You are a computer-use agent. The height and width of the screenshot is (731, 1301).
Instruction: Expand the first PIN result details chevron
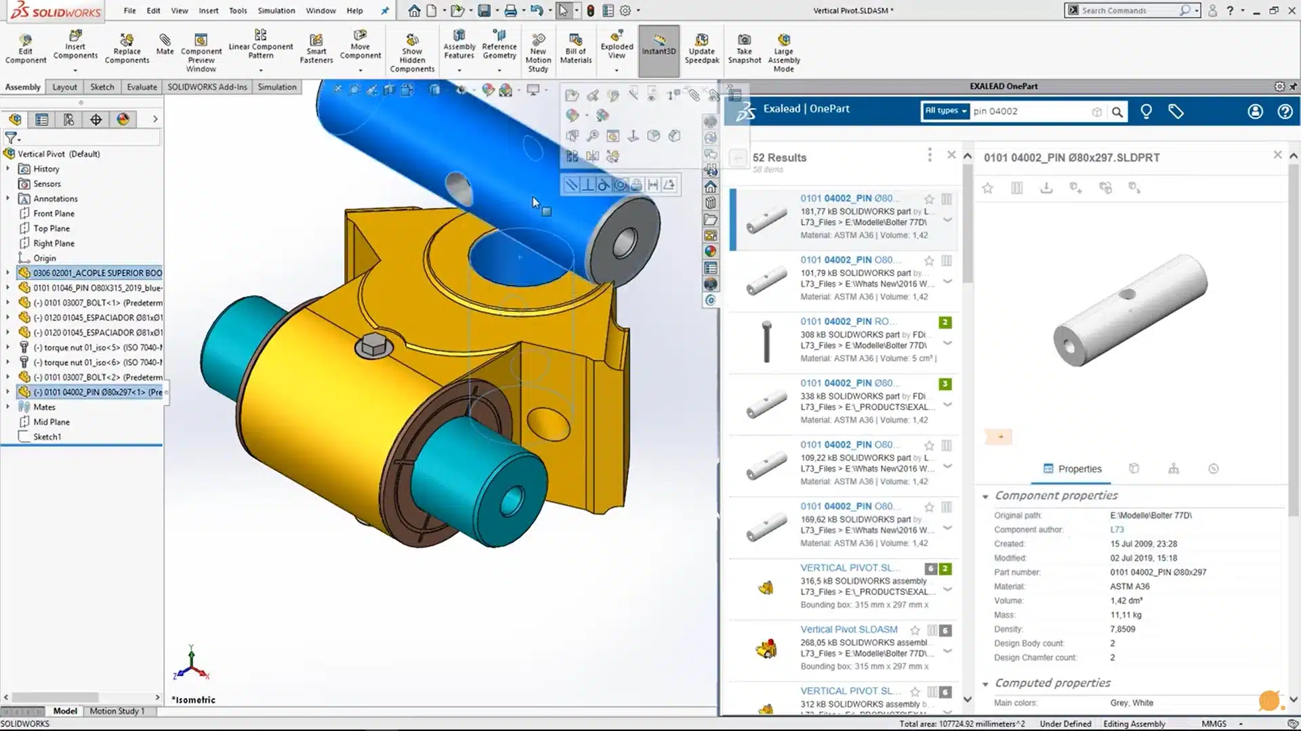947,220
